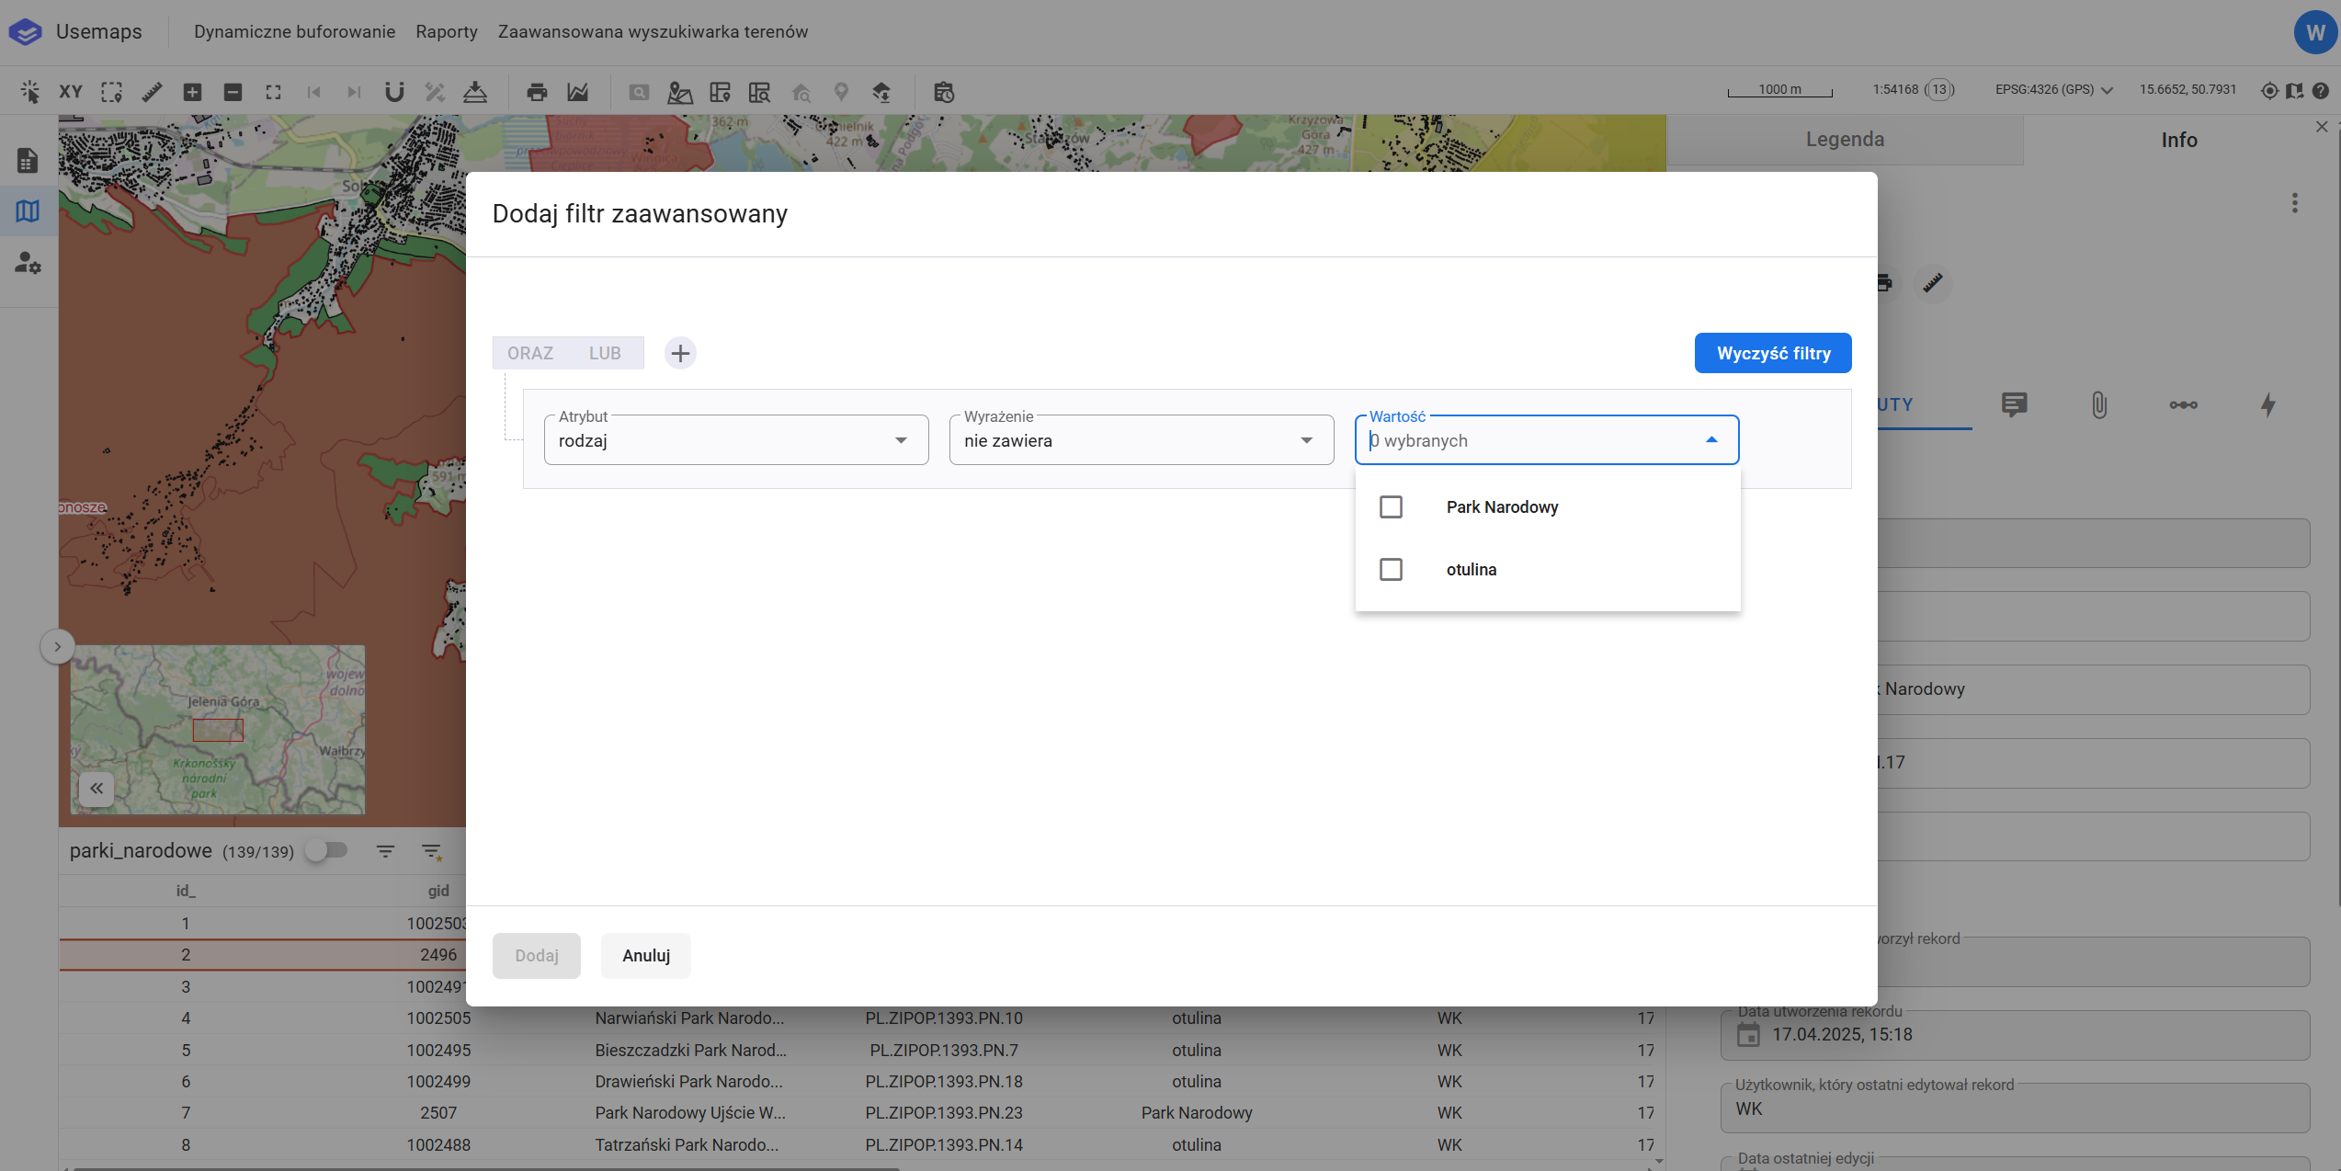Image resolution: width=2341 pixels, height=1171 pixels.
Task: Open the Atrybut dropdown showing rodzaj
Action: click(x=735, y=440)
